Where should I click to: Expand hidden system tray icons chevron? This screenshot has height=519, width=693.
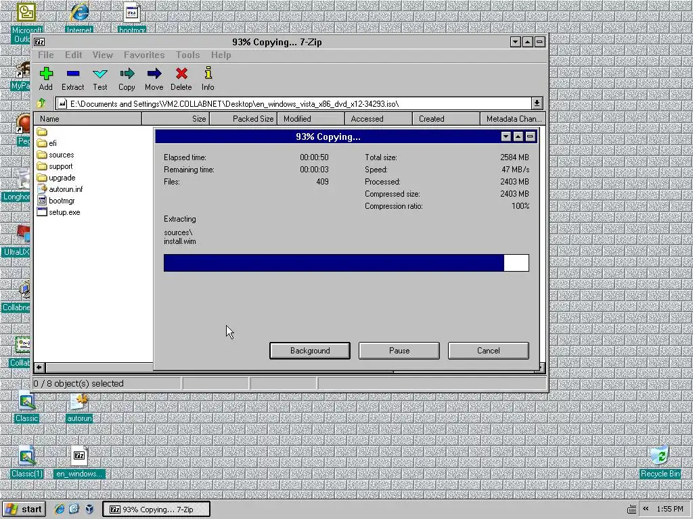pos(646,509)
